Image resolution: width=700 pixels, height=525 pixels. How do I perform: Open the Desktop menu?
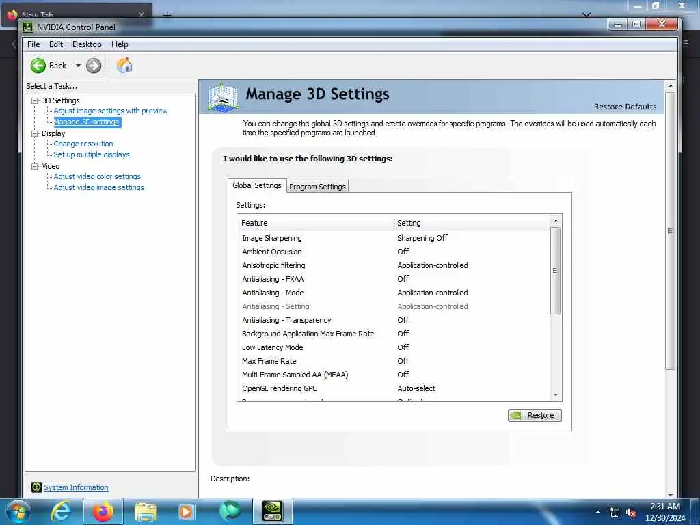click(87, 44)
